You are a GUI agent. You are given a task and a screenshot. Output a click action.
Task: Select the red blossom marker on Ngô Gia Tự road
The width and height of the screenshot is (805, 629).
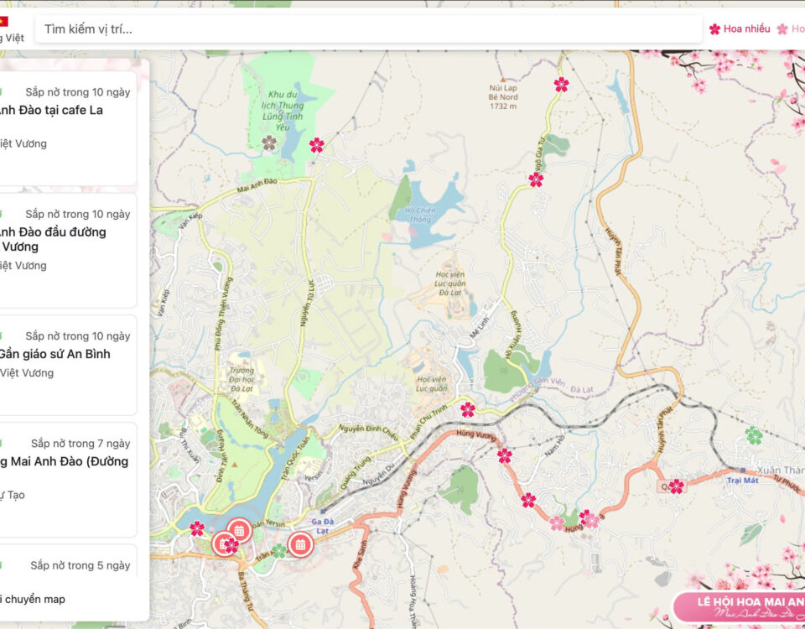click(x=536, y=179)
